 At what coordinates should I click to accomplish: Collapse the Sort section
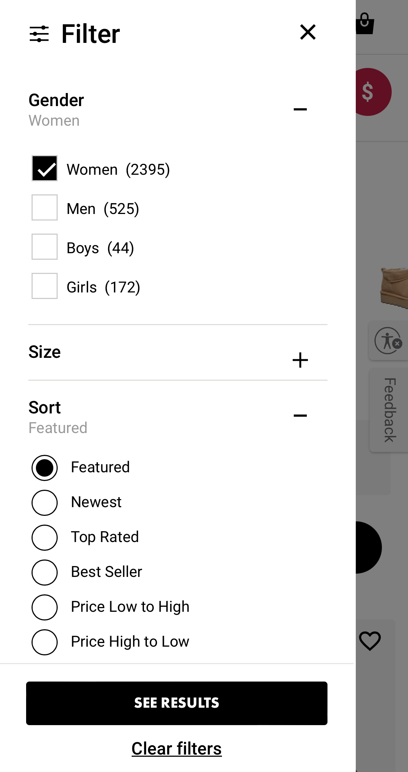pos(300,415)
